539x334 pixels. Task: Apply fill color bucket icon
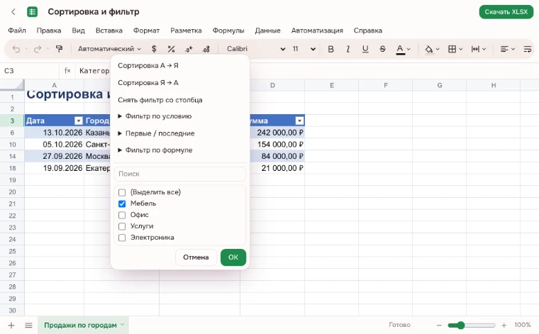(x=428, y=50)
